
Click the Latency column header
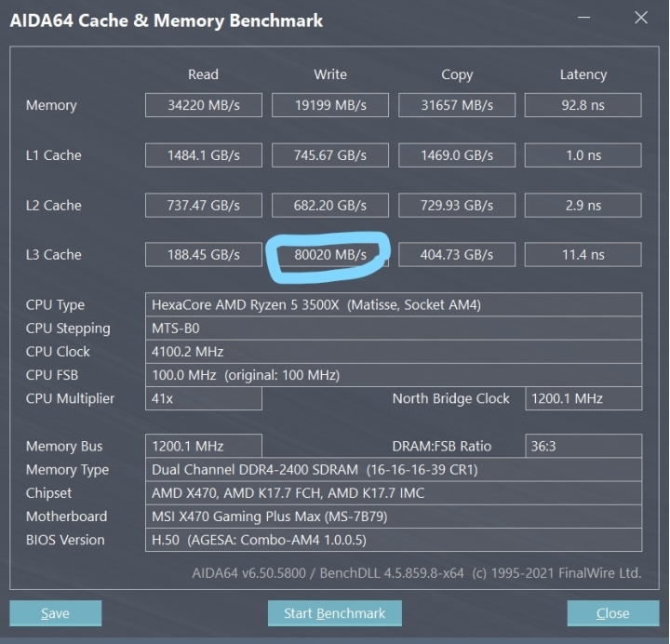tap(583, 74)
